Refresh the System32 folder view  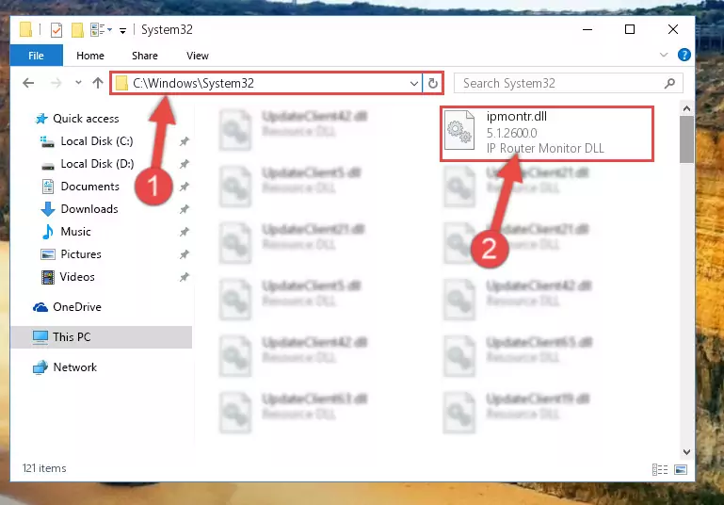[433, 84]
